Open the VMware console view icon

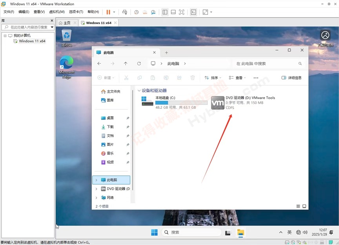click(193, 12)
